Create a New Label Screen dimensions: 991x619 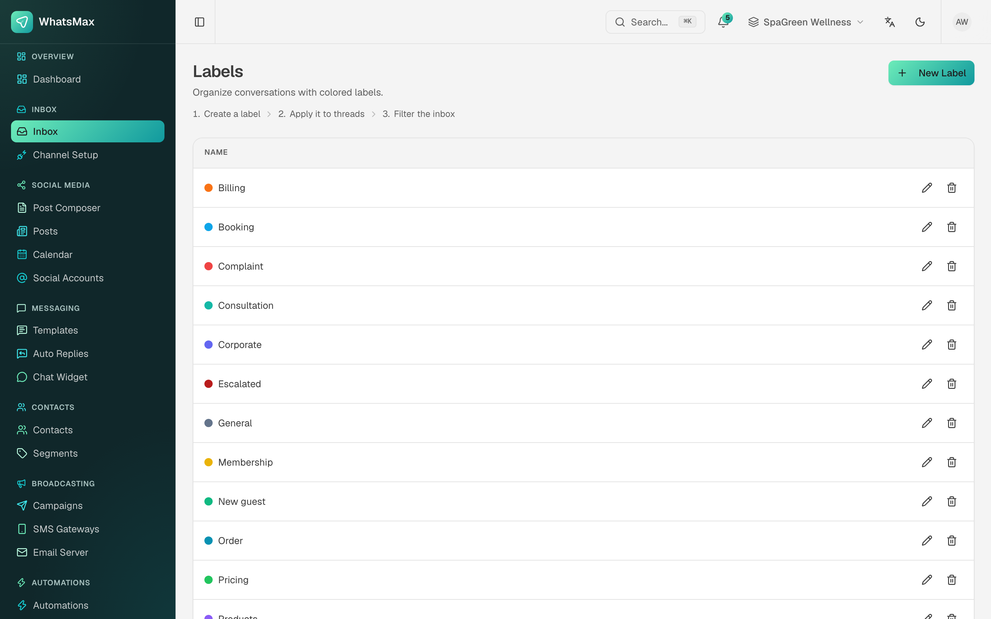931,73
